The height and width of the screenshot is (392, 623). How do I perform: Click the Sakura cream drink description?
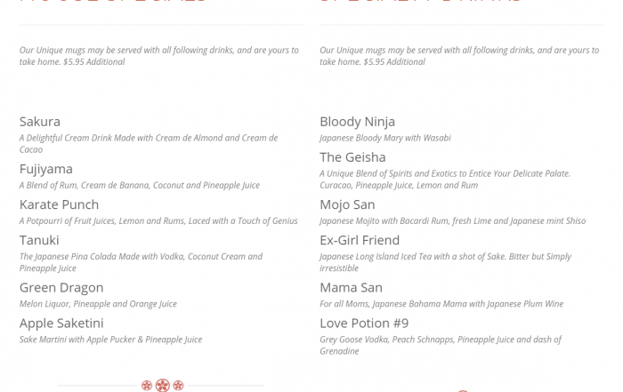(x=149, y=144)
